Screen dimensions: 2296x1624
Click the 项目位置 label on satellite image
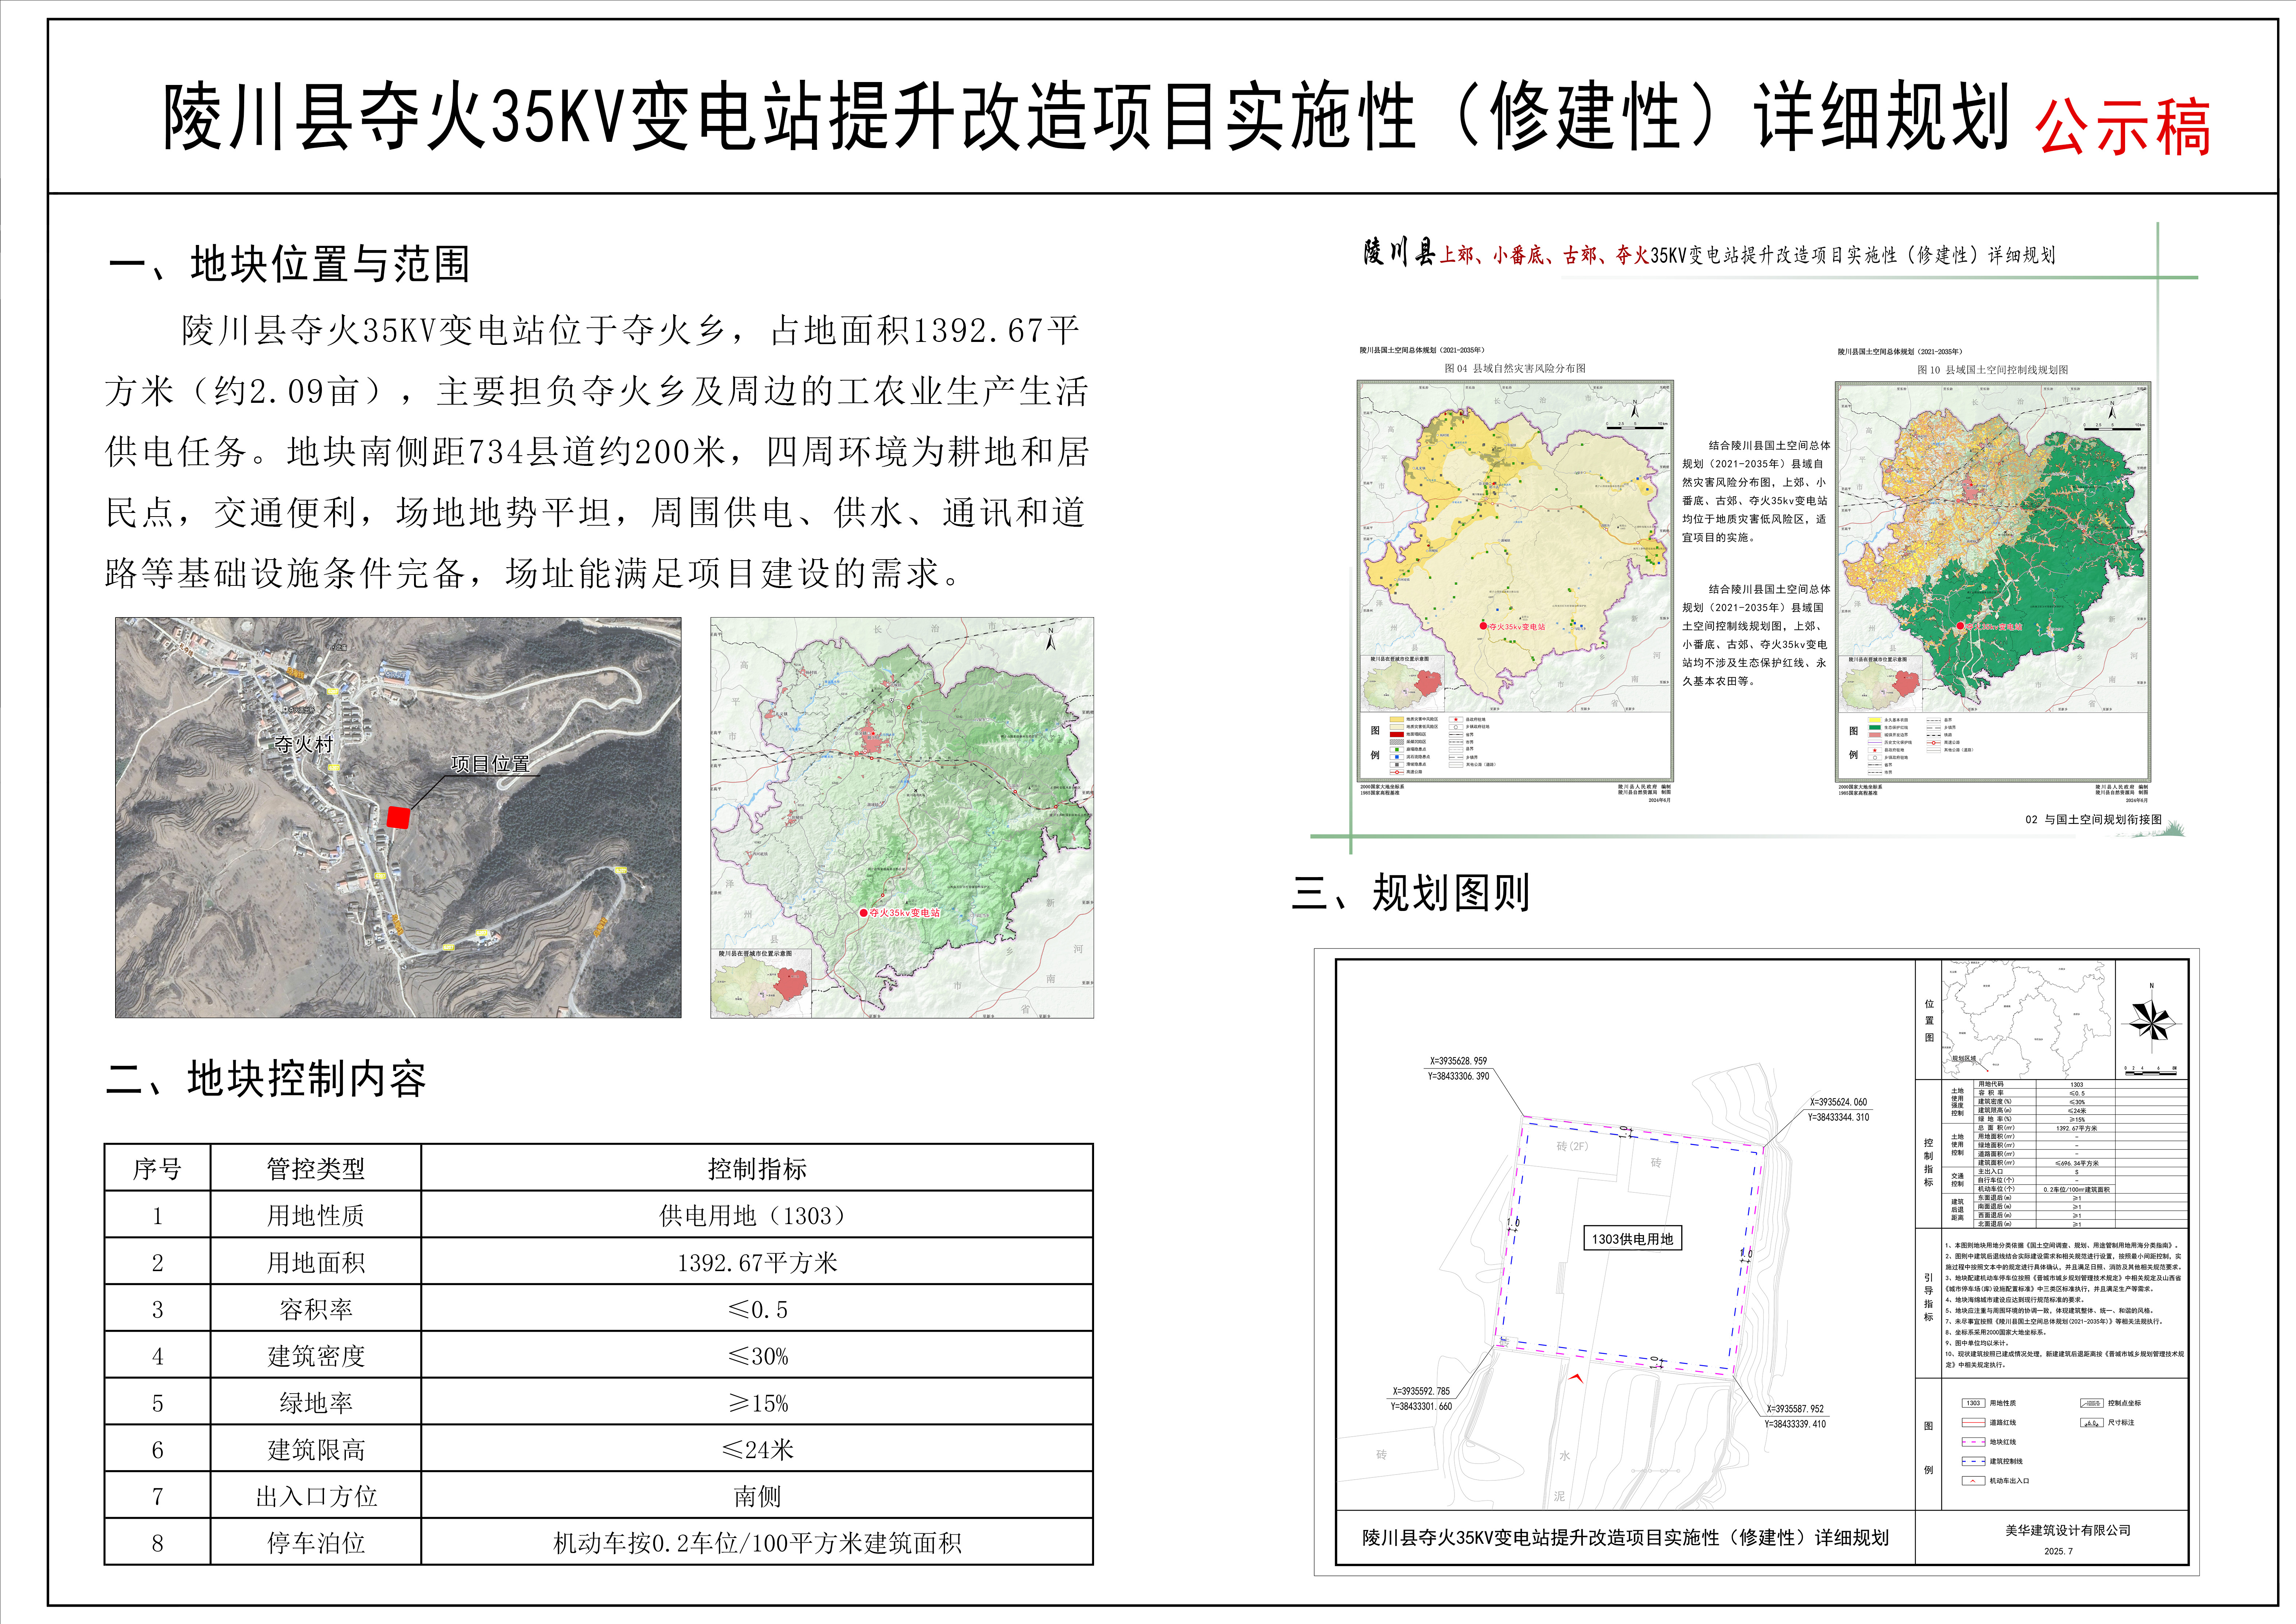click(490, 764)
